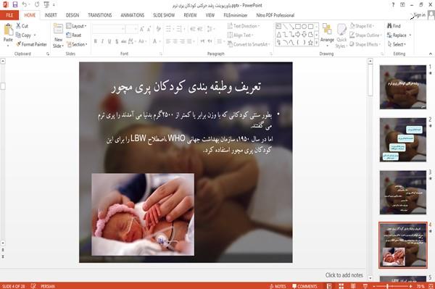Toggle Notes pane in status bar

[x=278, y=286]
